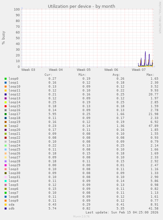Image resolution: width=163 pixels, height=220 pixels.
Task: Select the loop26 legend label
Action: (14, 153)
